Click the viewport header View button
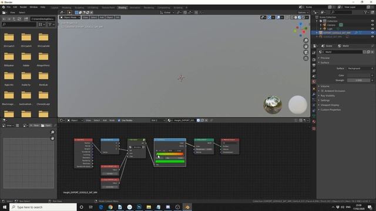Screen dimensions: 376x211 pyautogui.click(x=85, y=18)
